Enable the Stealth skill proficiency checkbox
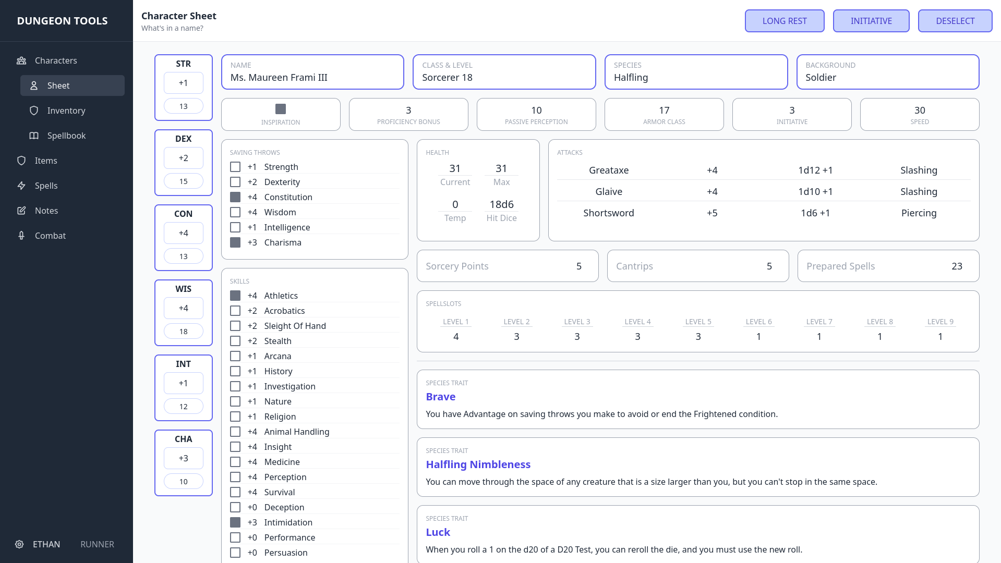 tap(235, 340)
